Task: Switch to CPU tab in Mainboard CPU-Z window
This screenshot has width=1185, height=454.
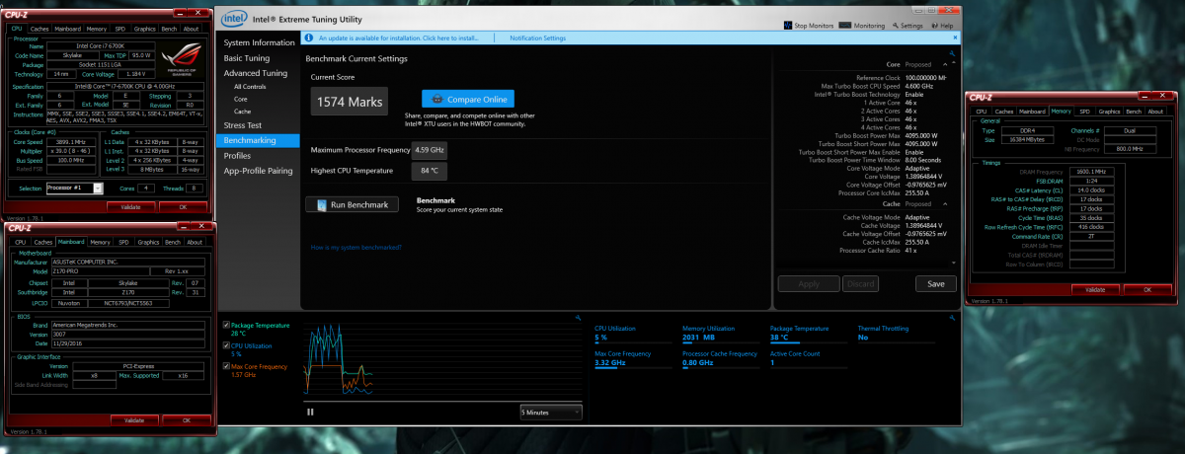Action: [x=20, y=242]
